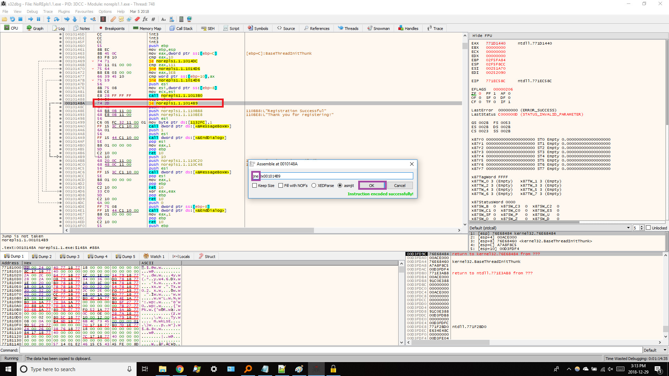Step into using the down-arrow toolbar icon
The image size is (669, 376).
coord(48,19)
